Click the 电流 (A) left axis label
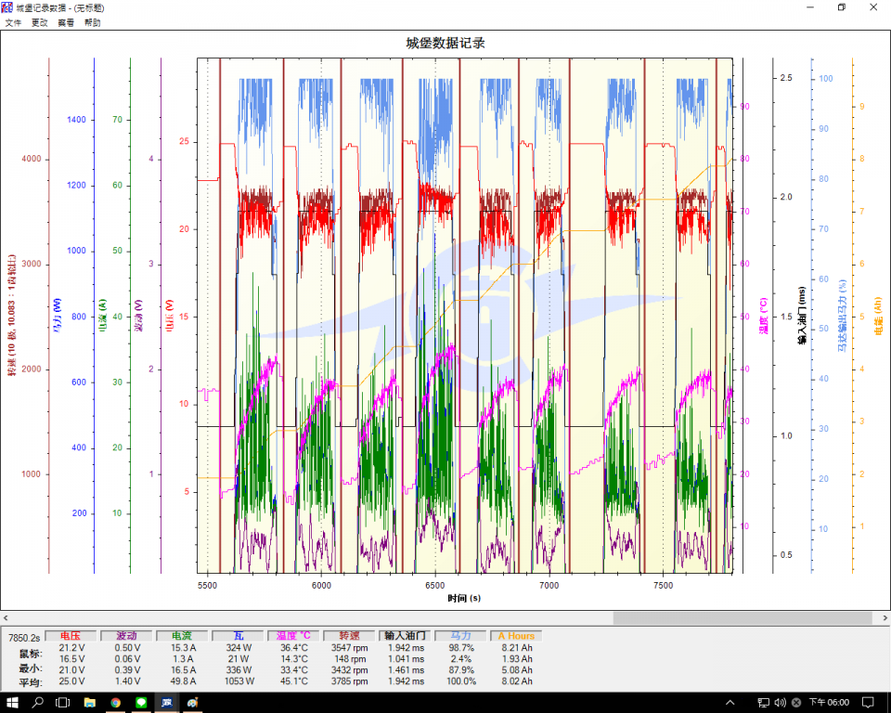This screenshot has height=713, width=891. click(x=102, y=316)
